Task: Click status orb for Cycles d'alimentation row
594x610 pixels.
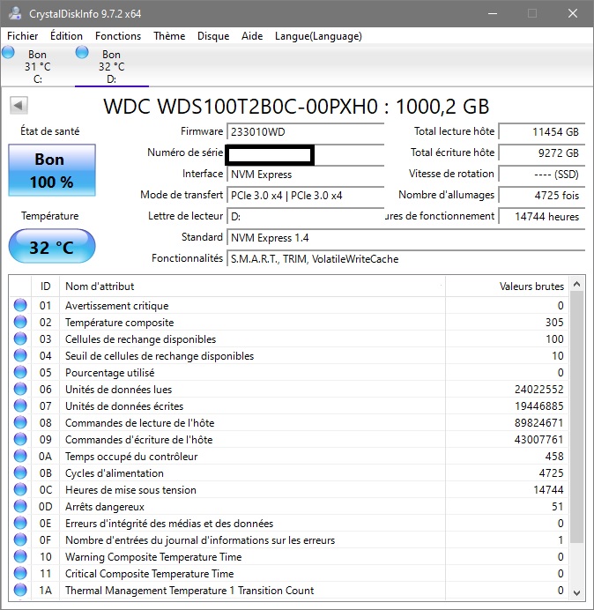Action: pos(20,473)
